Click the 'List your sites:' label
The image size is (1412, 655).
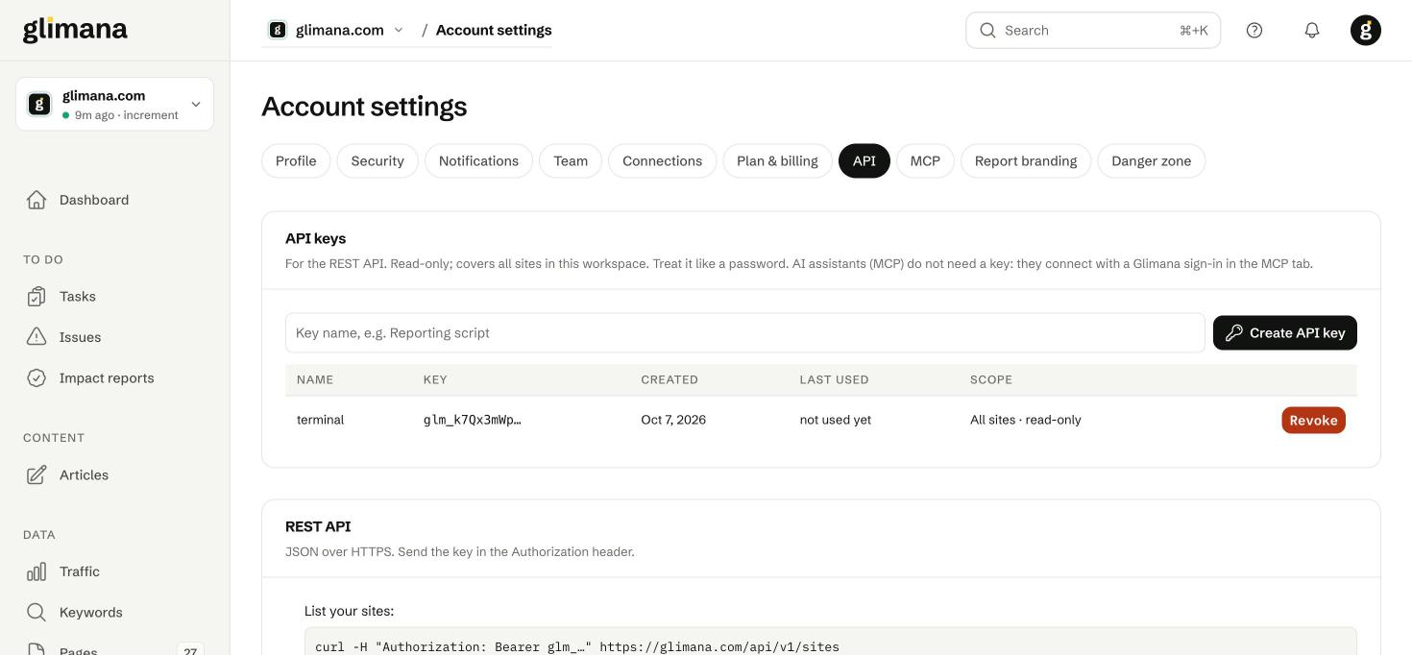349,611
